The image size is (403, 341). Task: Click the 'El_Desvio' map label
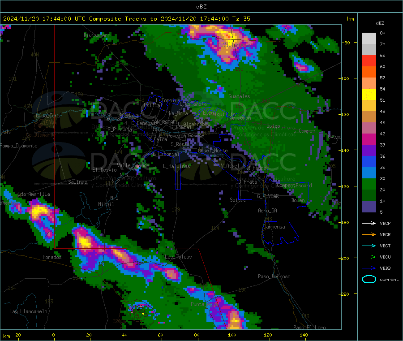pyautogui.click(x=104, y=170)
